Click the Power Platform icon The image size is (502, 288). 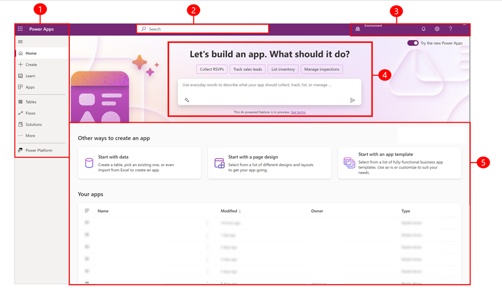[x=21, y=150]
